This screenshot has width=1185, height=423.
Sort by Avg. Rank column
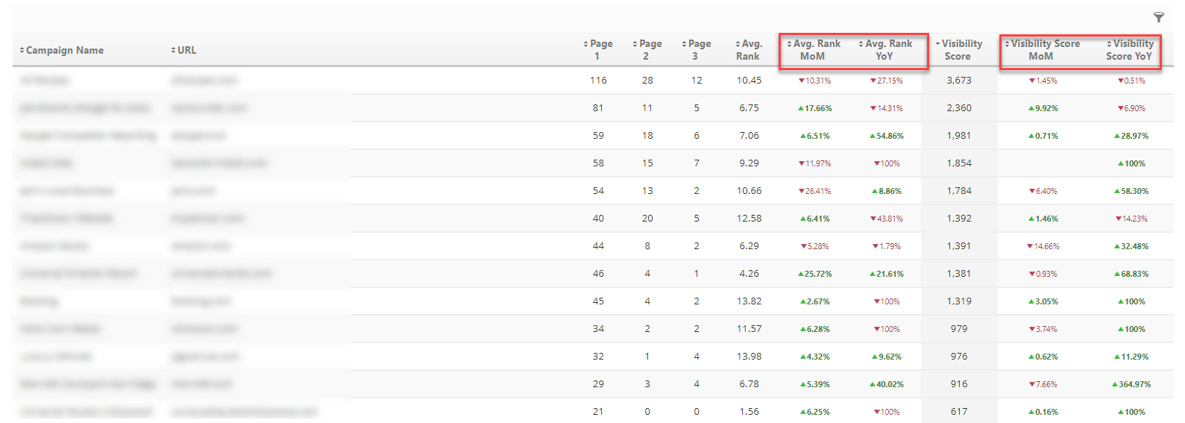pyautogui.click(x=749, y=49)
